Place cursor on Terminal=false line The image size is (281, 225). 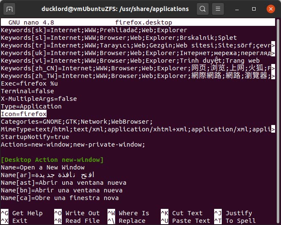(x=28, y=91)
